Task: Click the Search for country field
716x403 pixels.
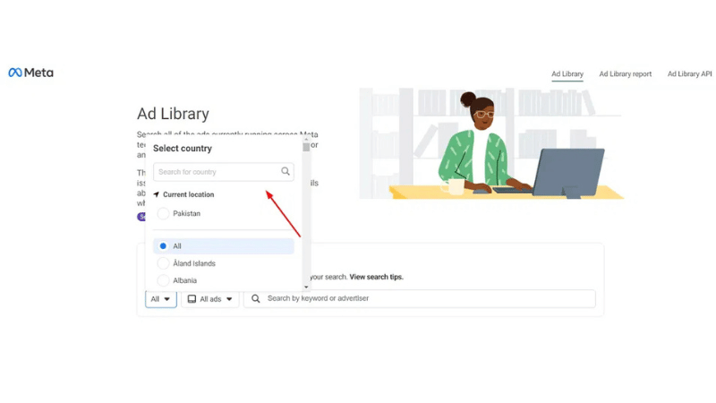Action: (223, 172)
